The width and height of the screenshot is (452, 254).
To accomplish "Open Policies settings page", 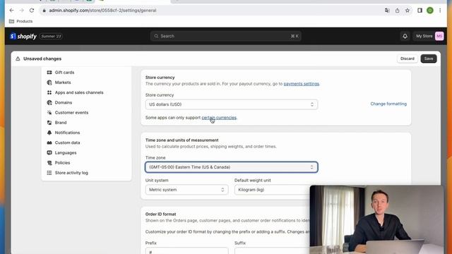I will click(63, 163).
